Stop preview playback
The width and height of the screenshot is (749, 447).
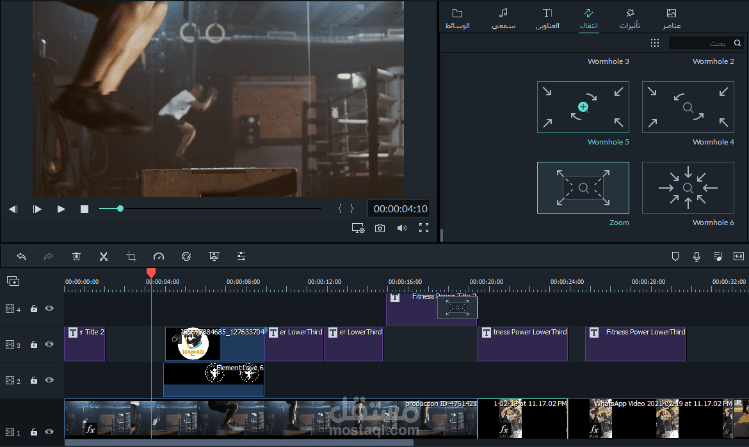[x=85, y=209]
